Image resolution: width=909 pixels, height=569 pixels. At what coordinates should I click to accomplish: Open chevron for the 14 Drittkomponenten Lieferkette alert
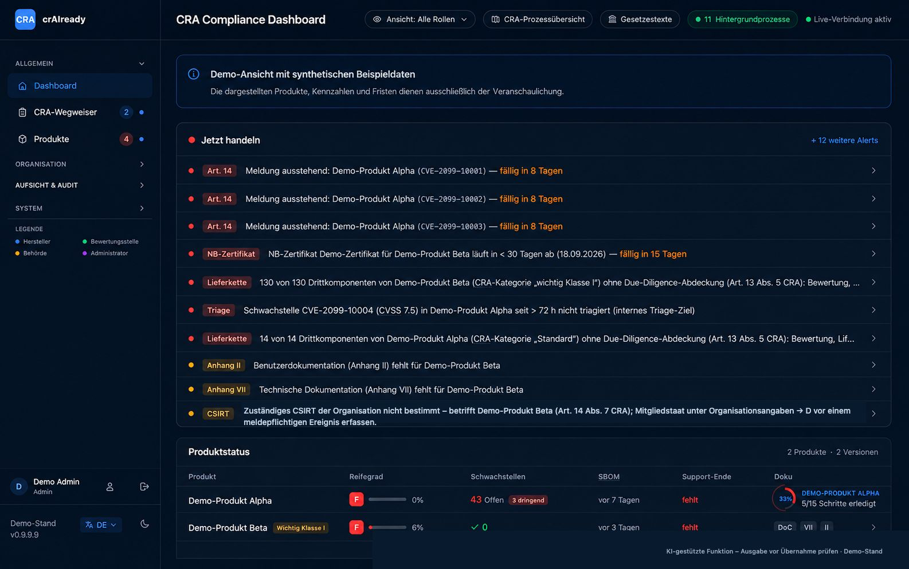[x=873, y=338]
